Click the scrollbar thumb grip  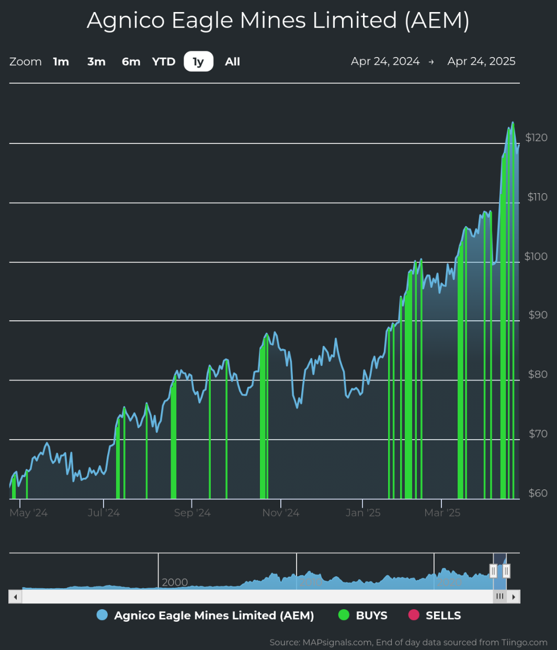(500, 597)
